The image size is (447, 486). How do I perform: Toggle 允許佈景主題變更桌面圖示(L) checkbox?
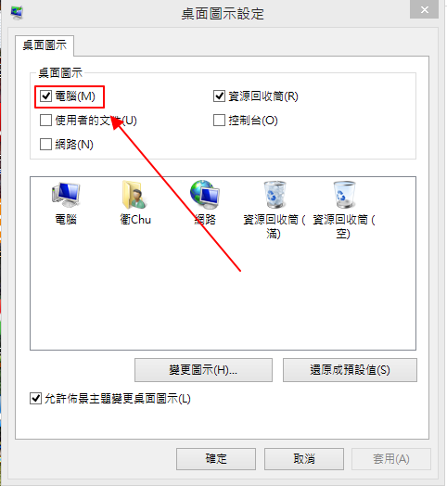[x=35, y=399]
